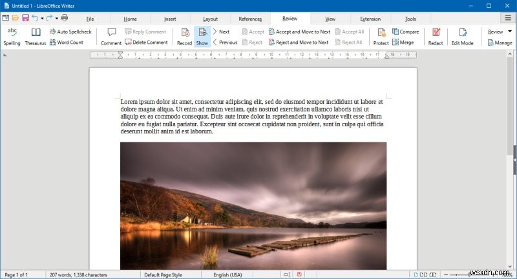Viewport: 517px width, 279px height.
Task: Open the File tab
Action: [90, 19]
